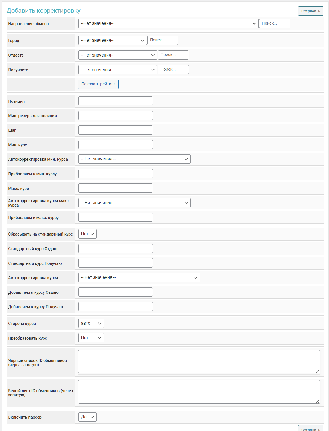
Task: Expand the Город dropdown
Action: pyautogui.click(x=112, y=40)
